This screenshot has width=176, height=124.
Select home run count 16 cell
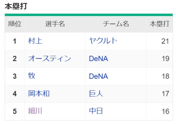coord(159,112)
